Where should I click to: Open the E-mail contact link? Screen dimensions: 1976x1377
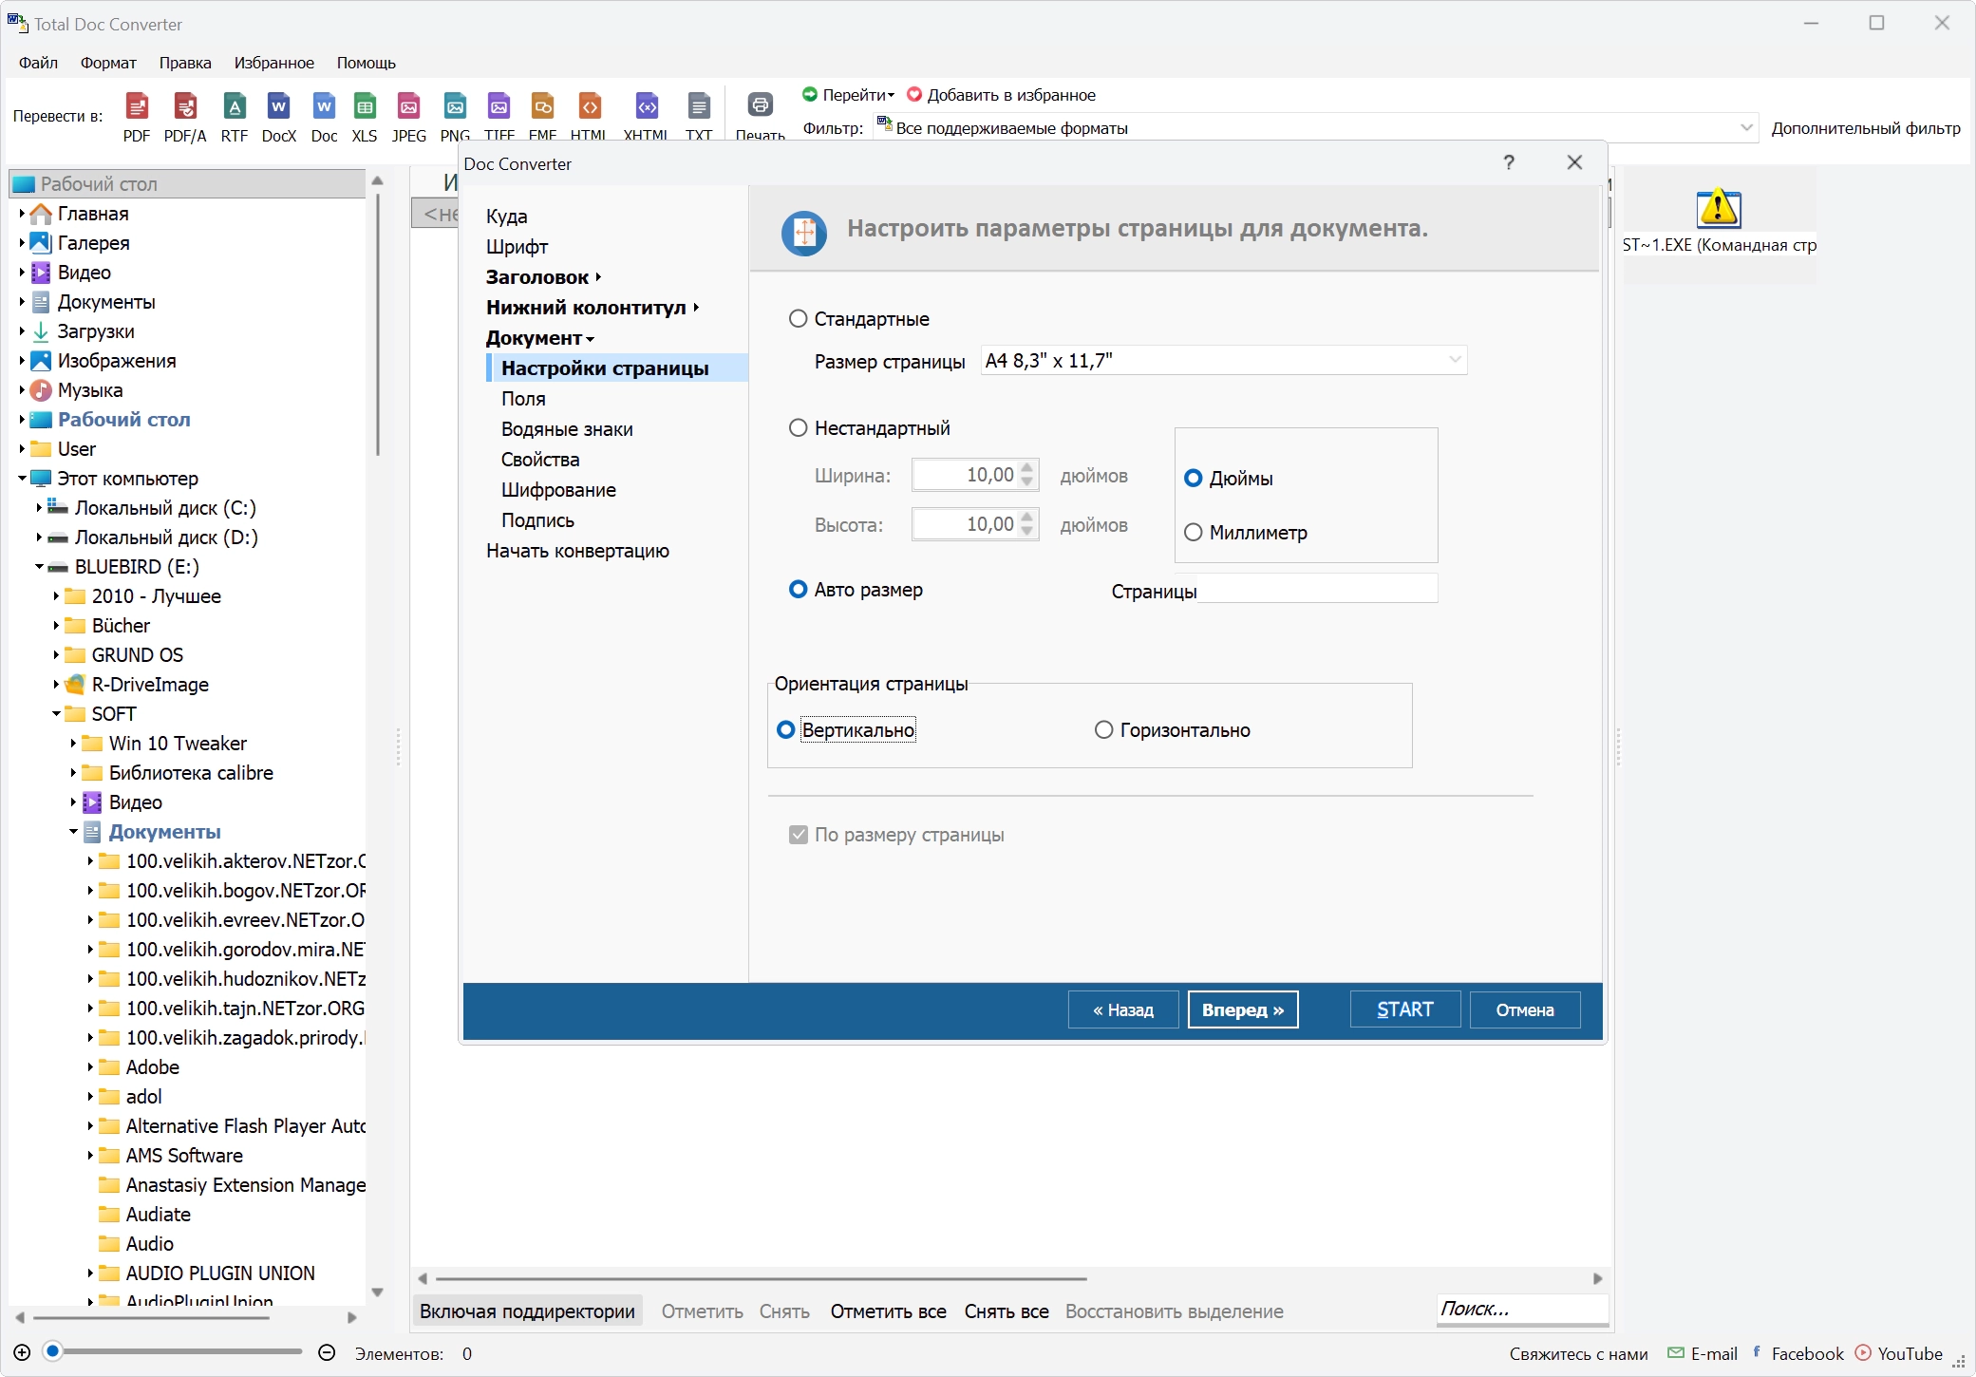pos(1703,1353)
